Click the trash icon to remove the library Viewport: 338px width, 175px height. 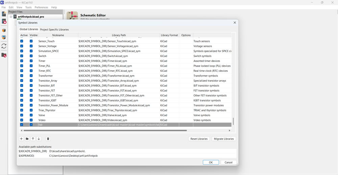click(48, 139)
